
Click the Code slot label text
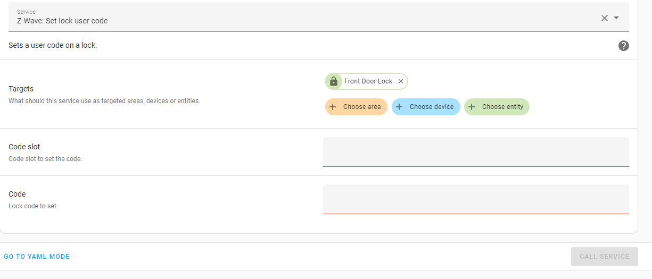pyautogui.click(x=24, y=147)
